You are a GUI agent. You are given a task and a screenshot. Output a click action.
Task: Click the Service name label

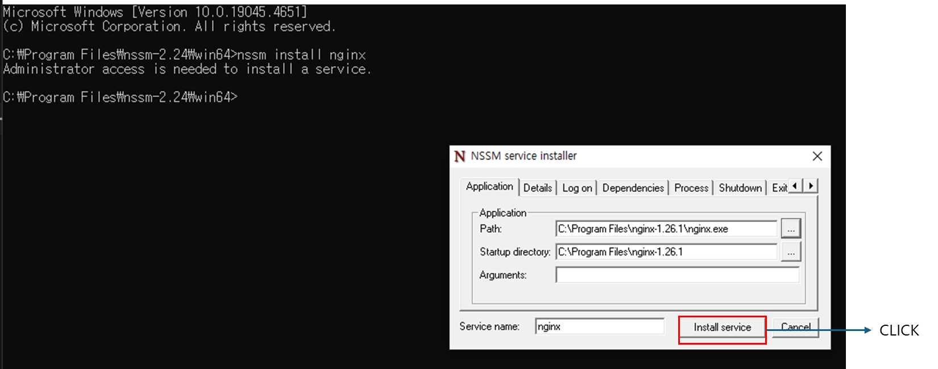489,326
